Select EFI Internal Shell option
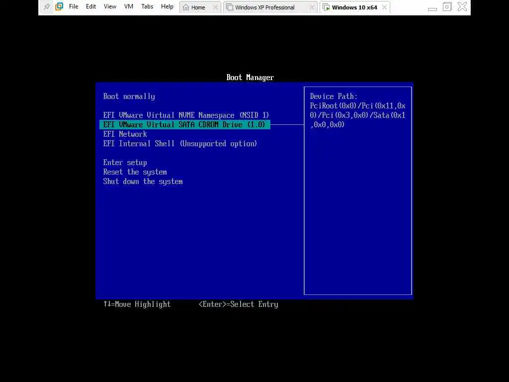This screenshot has height=382, width=509. click(180, 144)
